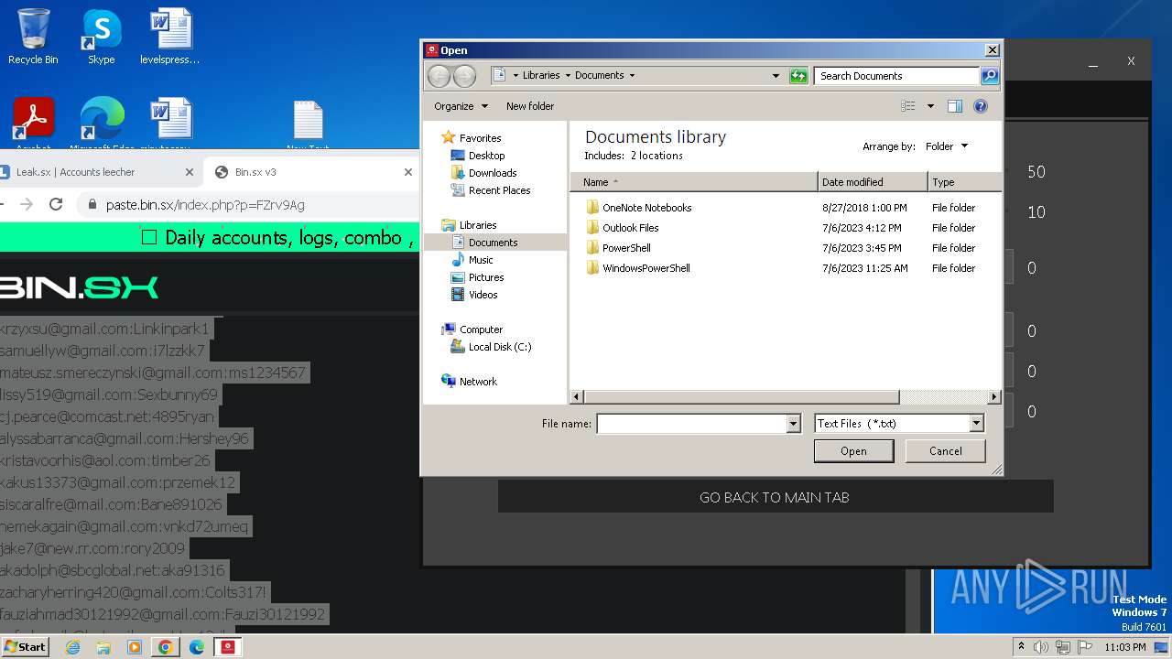Screen dimensions: 1172x659
Task: Sort by the Name column header
Action: click(x=694, y=182)
